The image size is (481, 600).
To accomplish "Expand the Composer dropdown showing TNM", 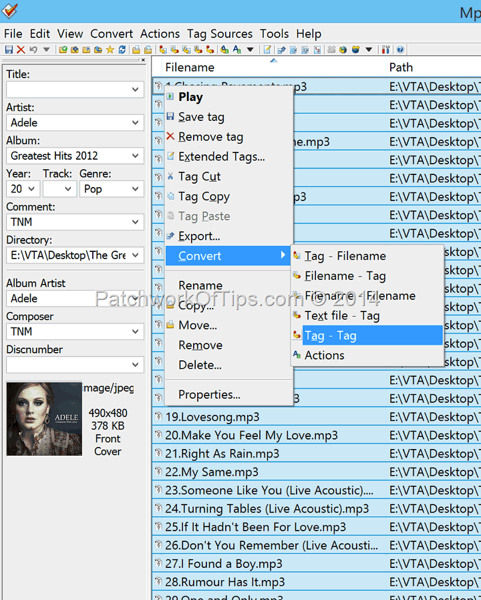I will [x=135, y=332].
